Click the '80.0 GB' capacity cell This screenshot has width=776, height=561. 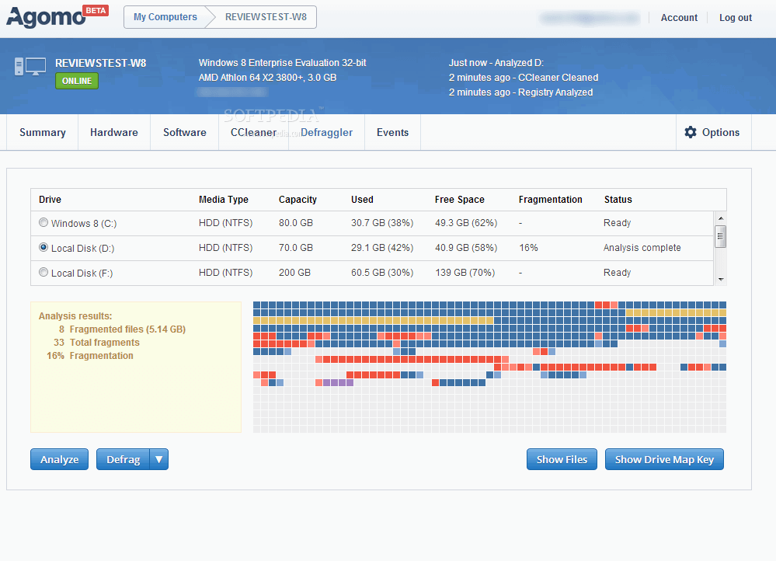[x=295, y=223]
